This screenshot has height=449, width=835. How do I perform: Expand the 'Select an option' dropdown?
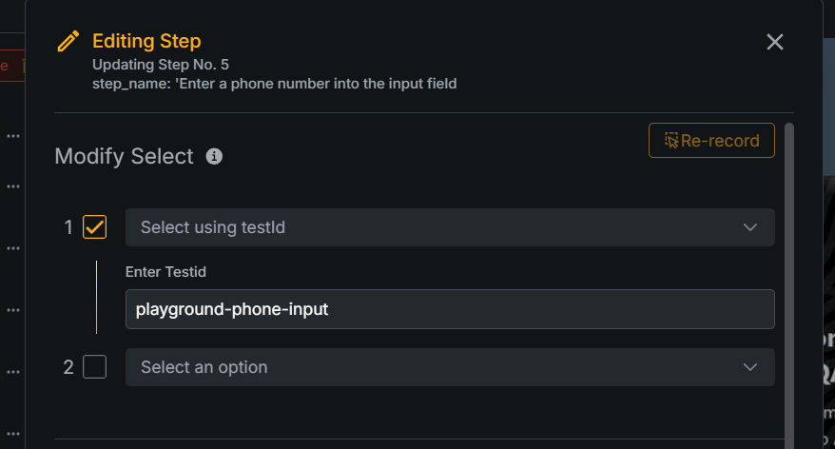(x=450, y=367)
